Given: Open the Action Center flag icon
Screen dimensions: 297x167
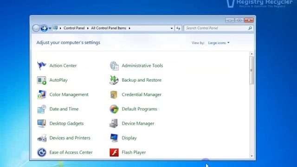Looking at the screenshot, I should 41,66.
